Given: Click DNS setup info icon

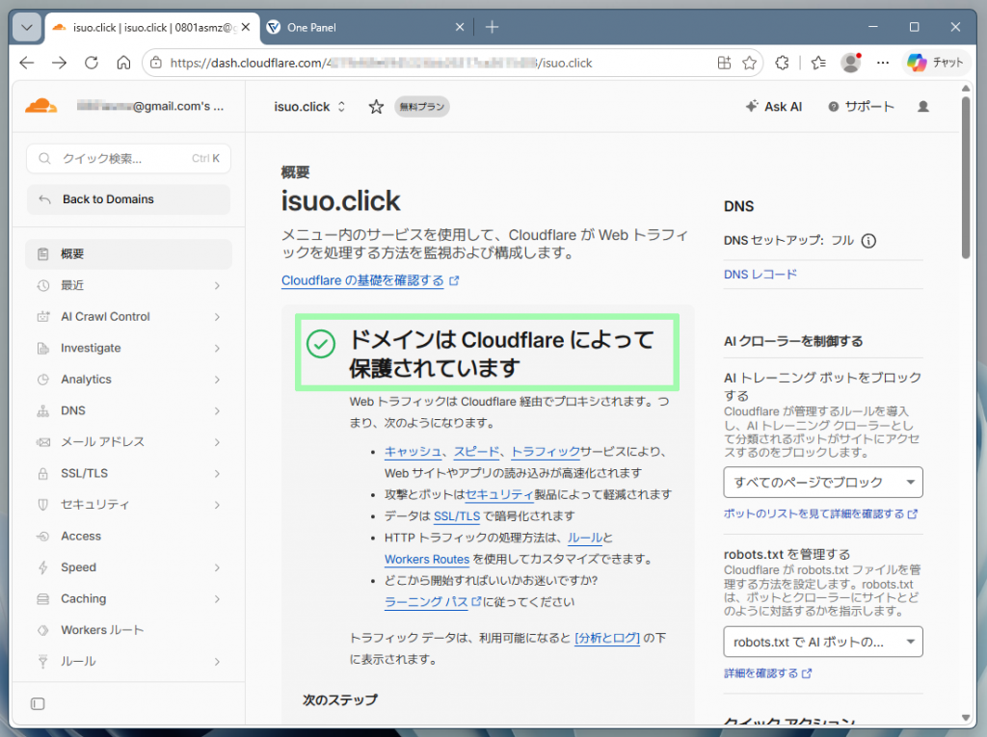Looking at the screenshot, I should [868, 241].
